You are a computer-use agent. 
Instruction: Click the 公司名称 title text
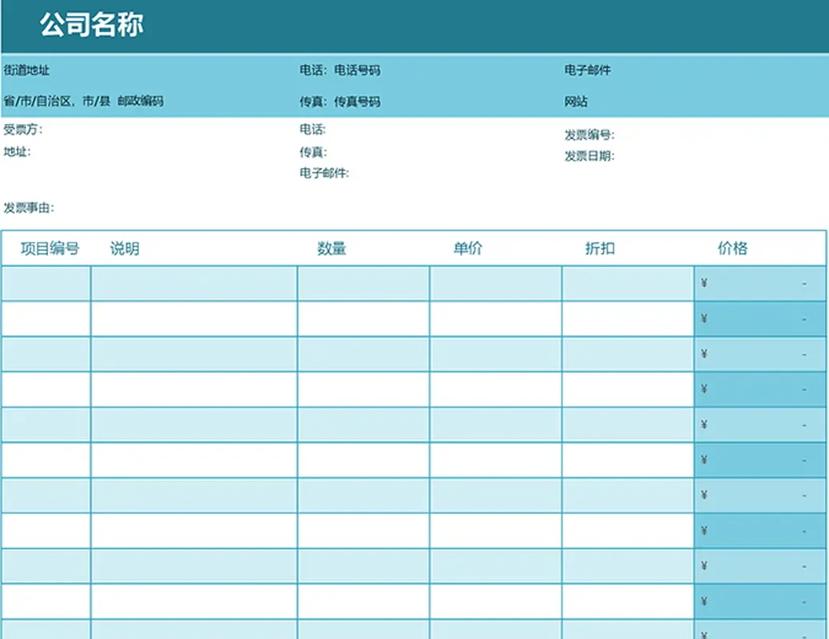pos(92,26)
